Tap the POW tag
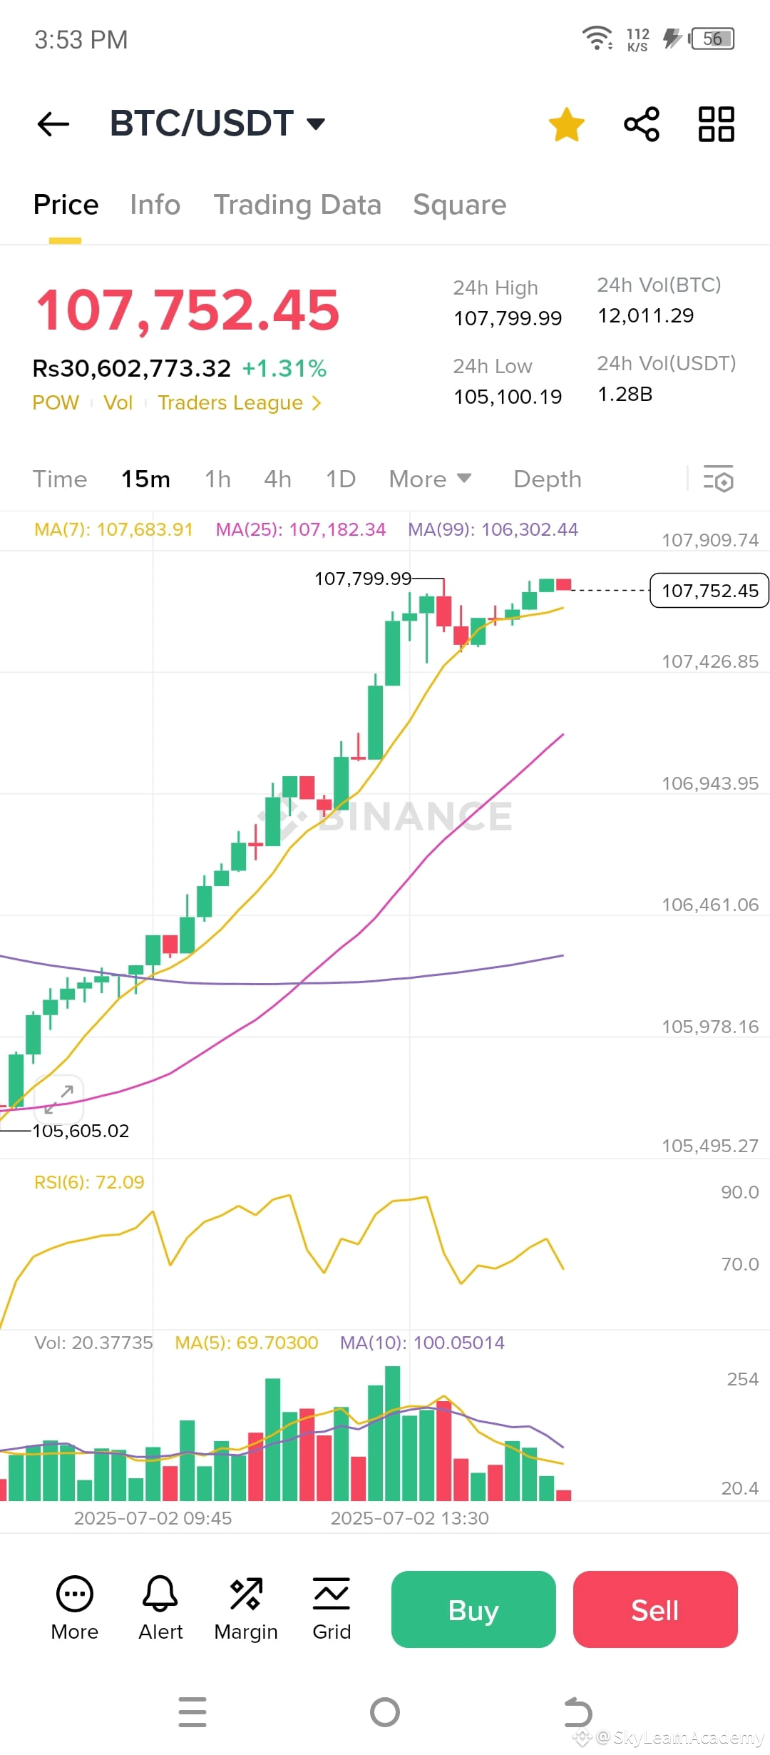Image resolution: width=770 pixels, height=1755 pixels. point(56,402)
